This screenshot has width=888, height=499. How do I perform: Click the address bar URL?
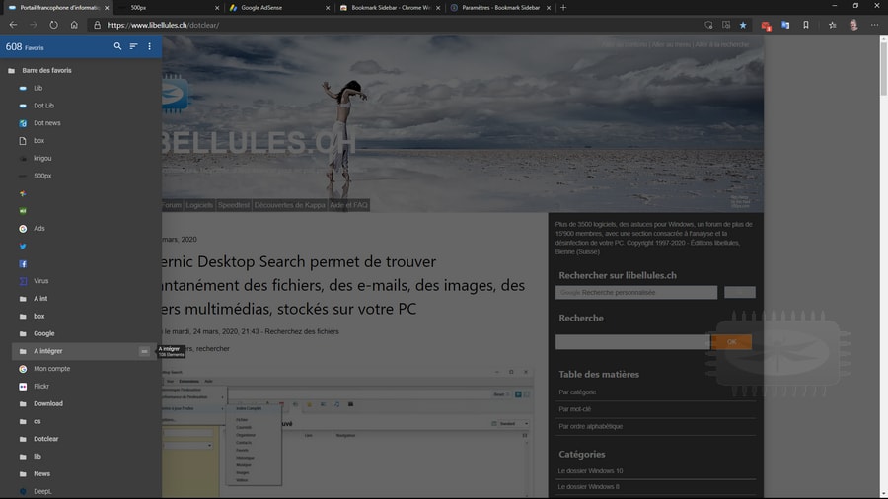coord(163,25)
